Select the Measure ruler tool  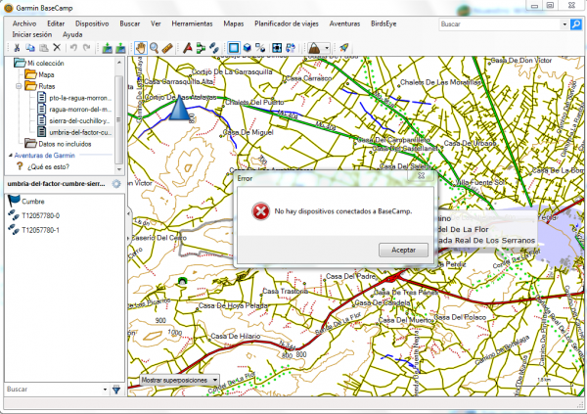[x=167, y=48]
